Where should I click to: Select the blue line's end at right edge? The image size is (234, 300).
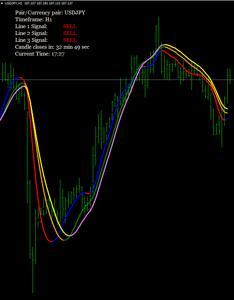(x=226, y=119)
